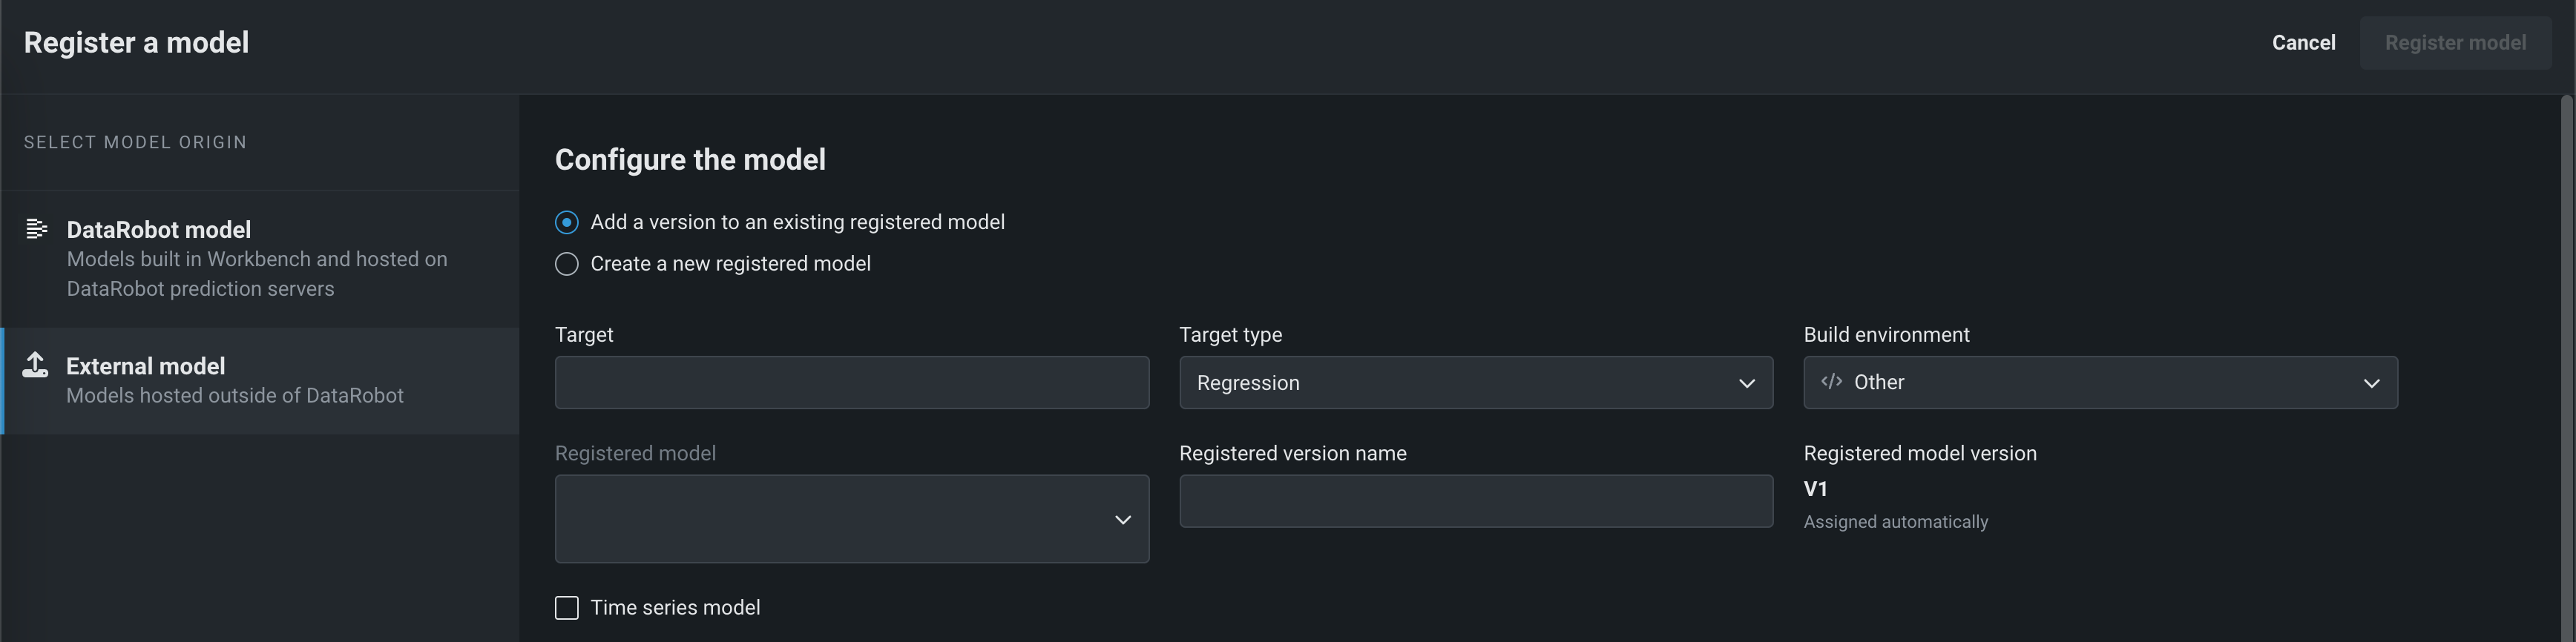Click the Target type chevron arrow
2576x642 pixels.
pyautogui.click(x=1746, y=383)
